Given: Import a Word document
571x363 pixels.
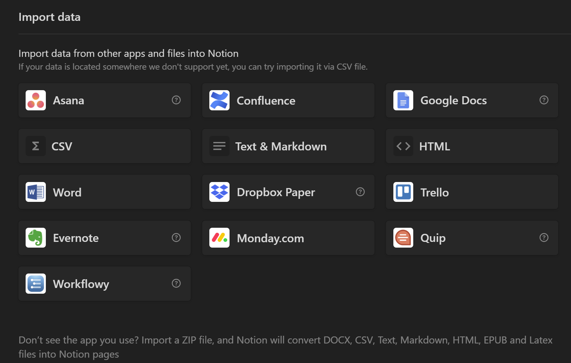Looking at the screenshot, I should click(x=105, y=192).
